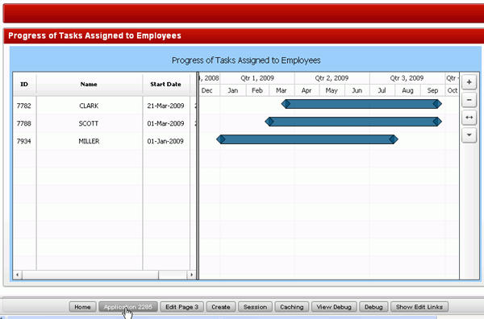Click the Sep month header

click(432, 90)
